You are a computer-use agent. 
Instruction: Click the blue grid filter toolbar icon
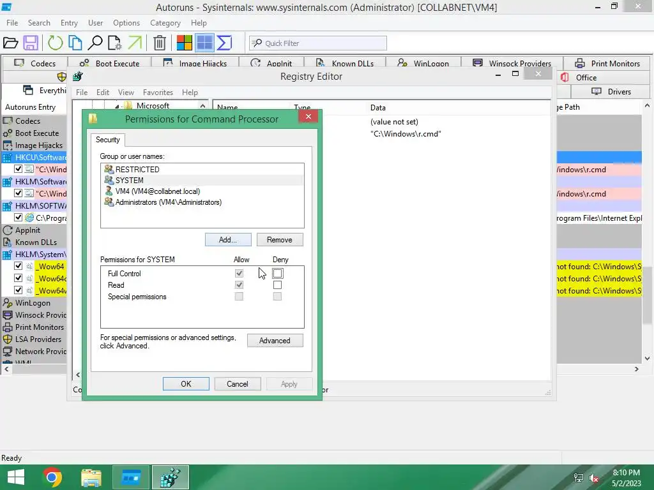tap(205, 43)
